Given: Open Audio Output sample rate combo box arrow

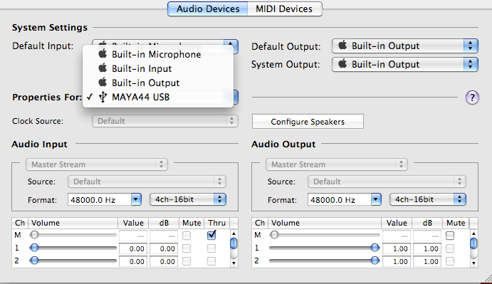Looking at the screenshot, I should pyautogui.click(x=376, y=199).
